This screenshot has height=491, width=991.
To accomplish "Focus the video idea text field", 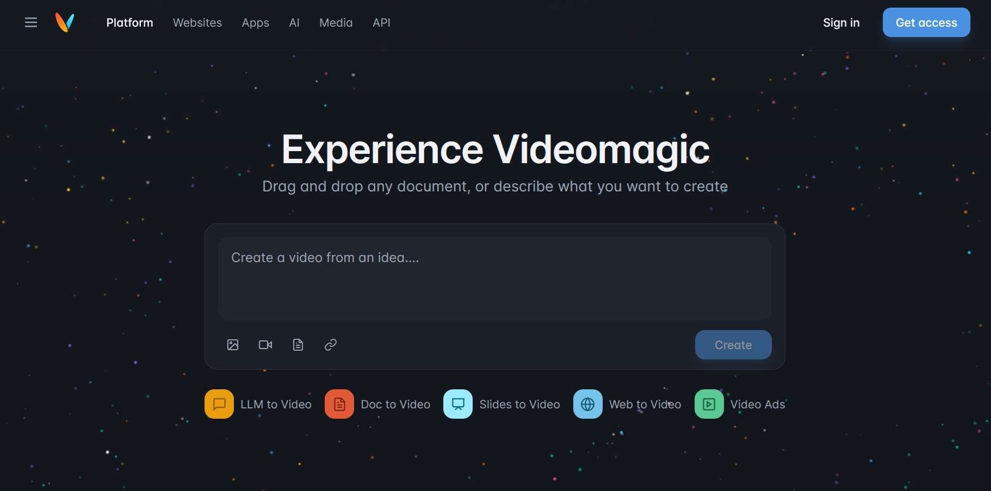I will (x=495, y=278).
